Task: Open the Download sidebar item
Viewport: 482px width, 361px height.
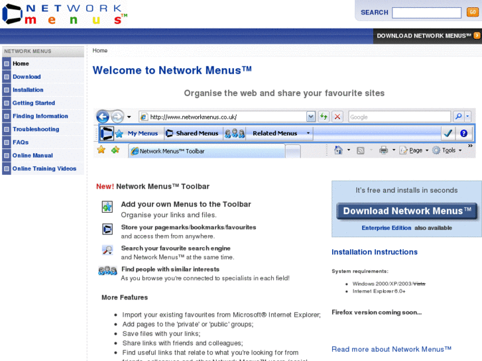Action: tap(27, 77)
